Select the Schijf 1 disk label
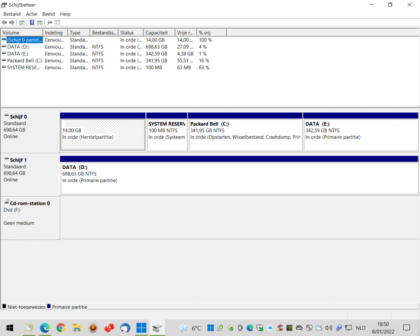 [18, 160]
